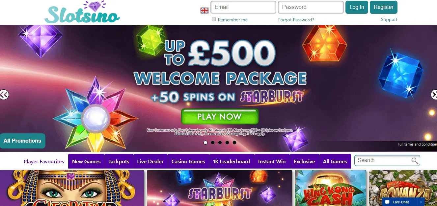
Task: Click the search magnifier icon
Action: coord(415,161)
